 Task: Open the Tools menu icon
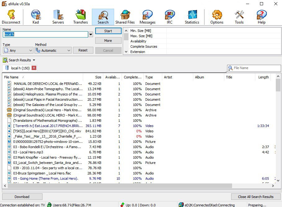point(239,17)
